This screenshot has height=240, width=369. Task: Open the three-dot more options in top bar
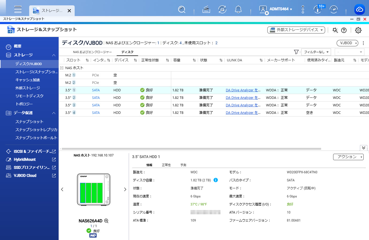[303, 9]
